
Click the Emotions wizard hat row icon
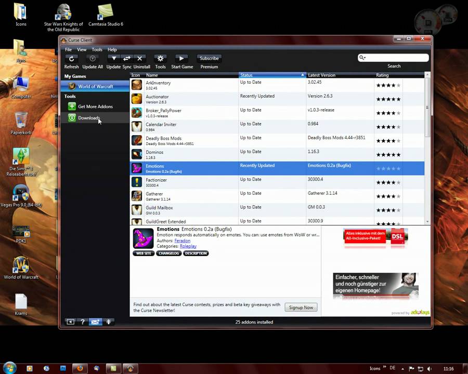tap(137, 168)
